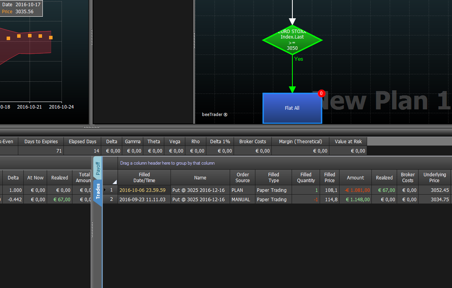Click the group-by-column drop panel
The height and width of the screenshot is (288, 452).
[x=277, y=163]
